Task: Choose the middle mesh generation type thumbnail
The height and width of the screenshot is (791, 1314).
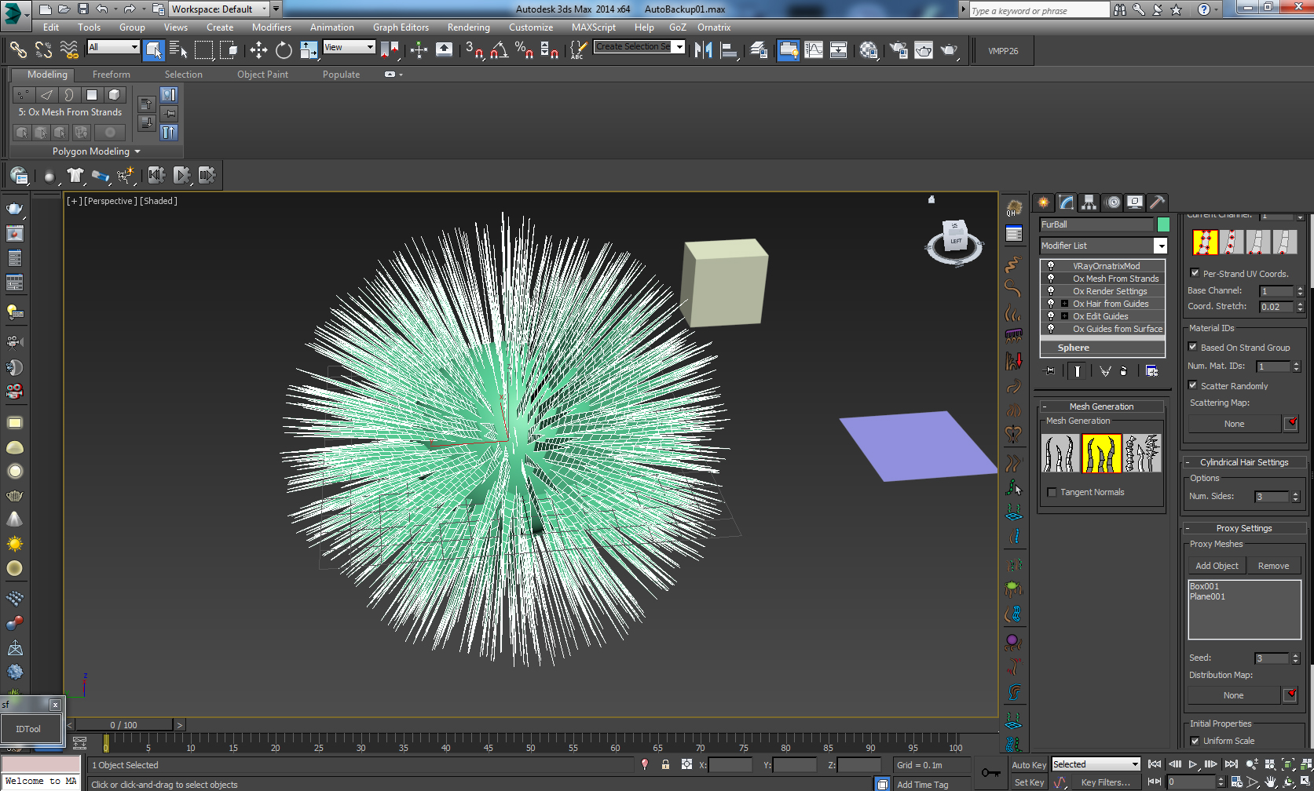Action: (x=1101, y=454)
